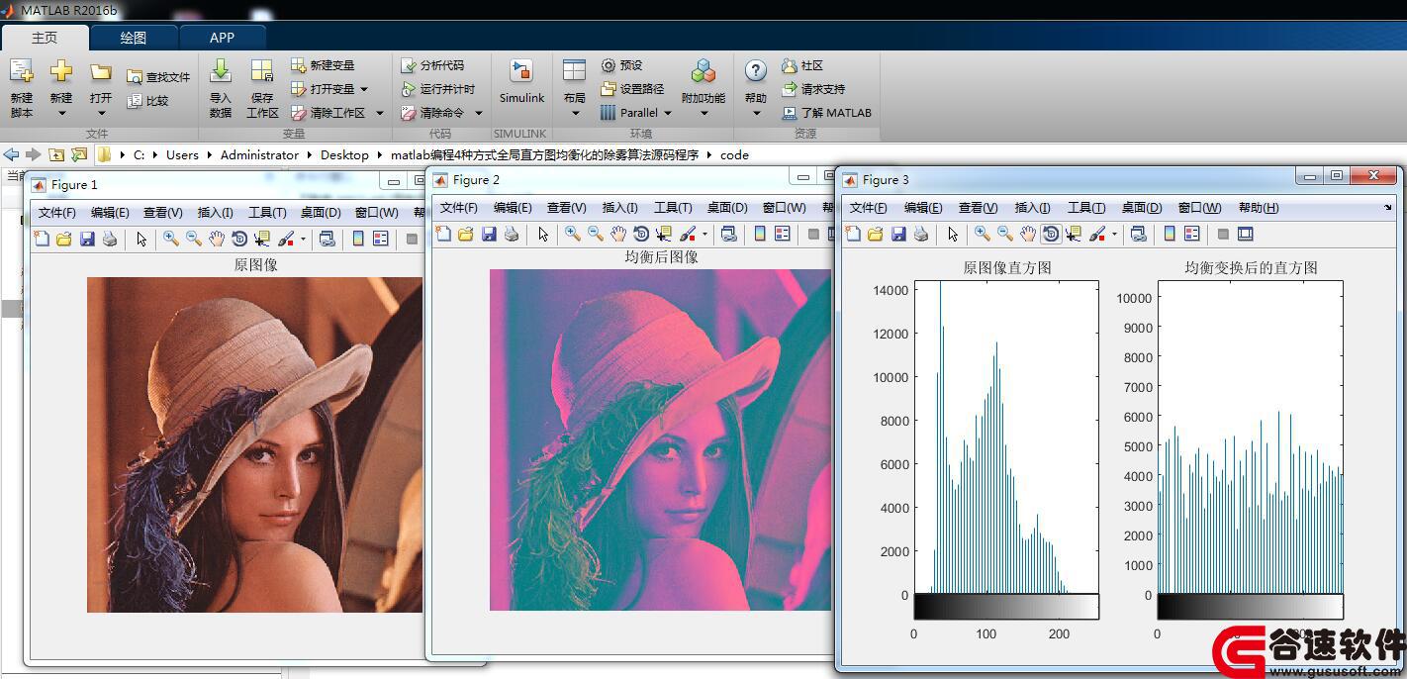Image resolution: width=1407 pixels, height=679 pixels.
Task: Switch to the APP tab
Action: [x=222, y=38]
